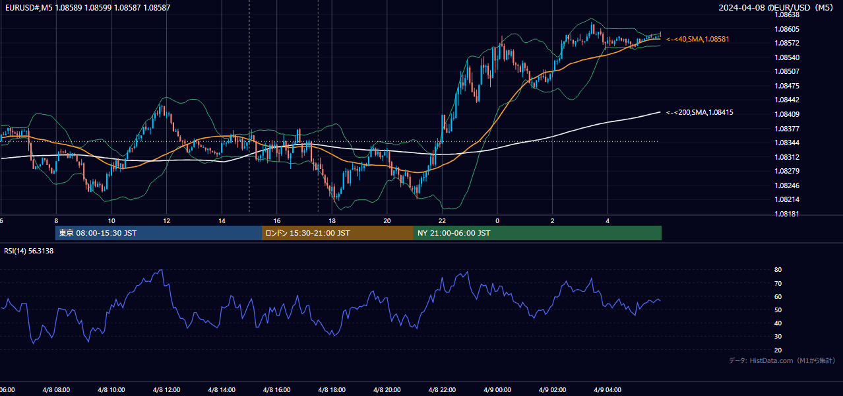Select the NY 21:00-06:00 JST session bar

tap(538, 233)
